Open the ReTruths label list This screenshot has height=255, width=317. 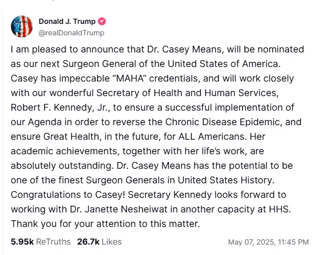pyautogui.click(x=54, y=241)
